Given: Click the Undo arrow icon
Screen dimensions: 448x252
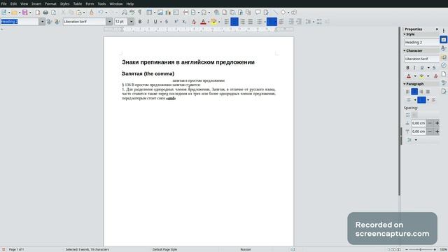Looking at the screenshot, I should coord(101,13).
